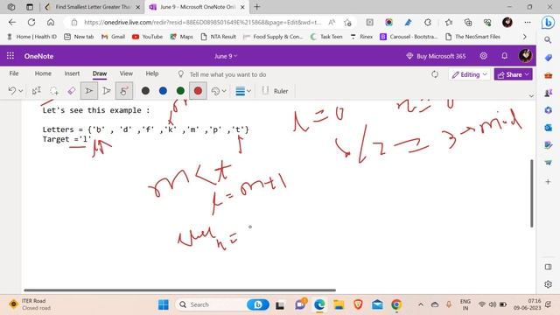Image resolution: width=560 pixels, height=315 pixels.
Task: Open browser Settings and more menu
Action: (528, 22)
